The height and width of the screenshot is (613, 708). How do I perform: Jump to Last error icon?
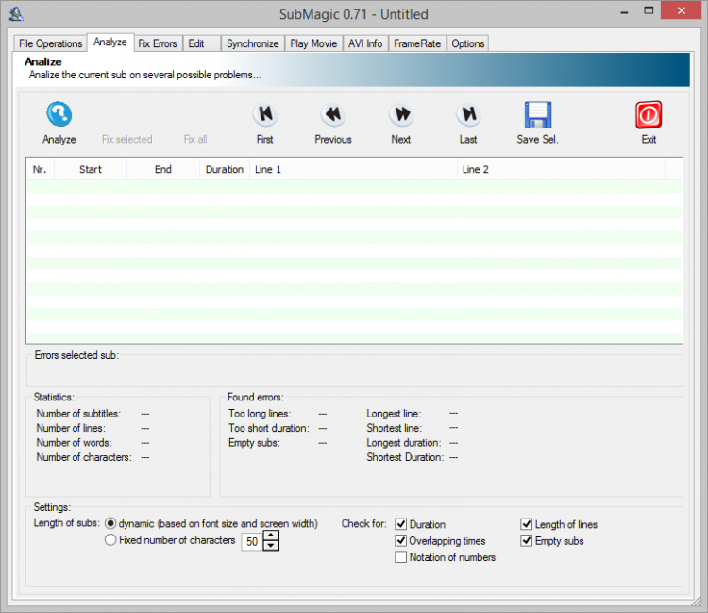pos(468,114)
